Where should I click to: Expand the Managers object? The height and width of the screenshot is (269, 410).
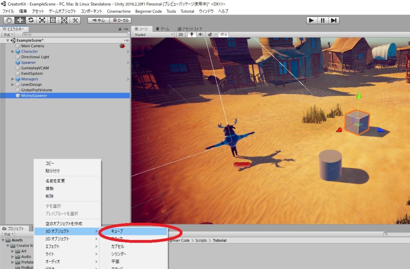coord(12,79)
